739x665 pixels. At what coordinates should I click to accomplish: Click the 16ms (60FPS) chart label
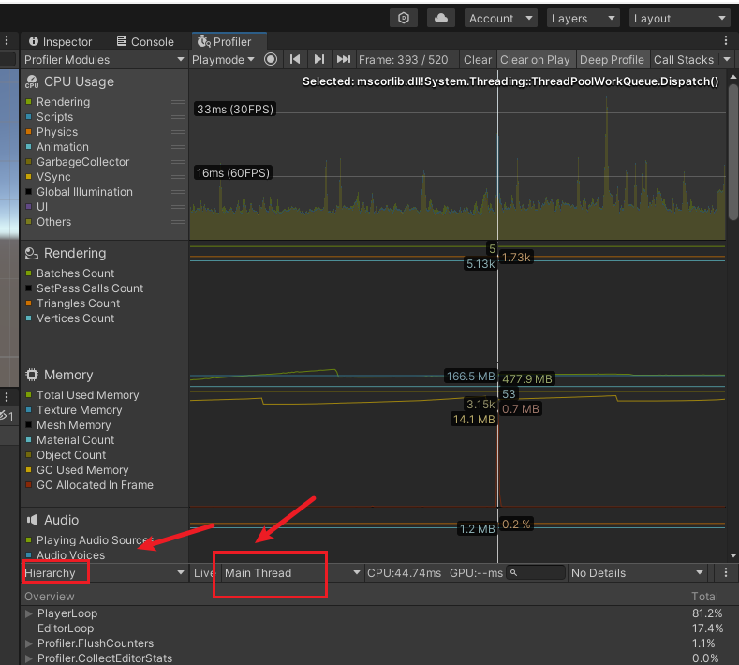pos(233,173)
